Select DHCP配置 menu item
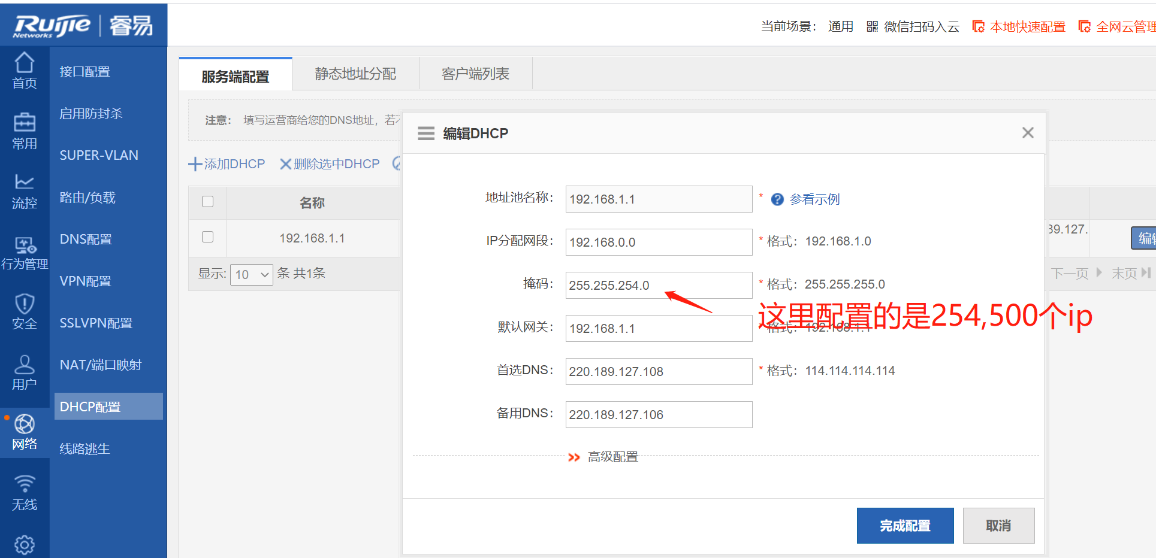This screenshot has height=558, width=1156. pyautogui.click(x=108, y=407)
